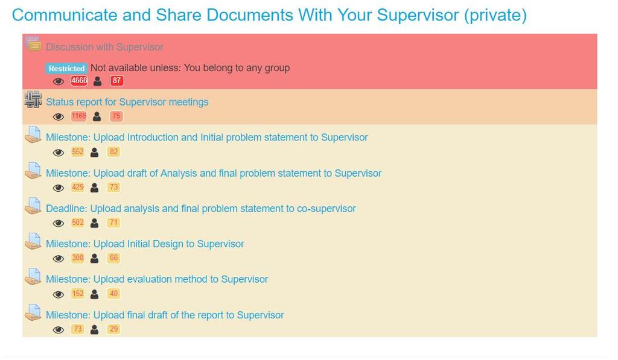Screen dimensions: 618x360
Task: Click assignment icon beside co-supervisor Deadline
Action: click(33, 206)
